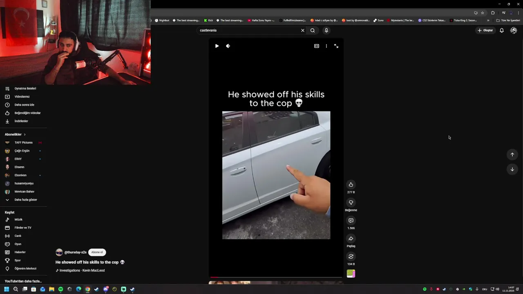Open the Ebonivon channel
Screen dimensions: 523x294
(23, 175)
